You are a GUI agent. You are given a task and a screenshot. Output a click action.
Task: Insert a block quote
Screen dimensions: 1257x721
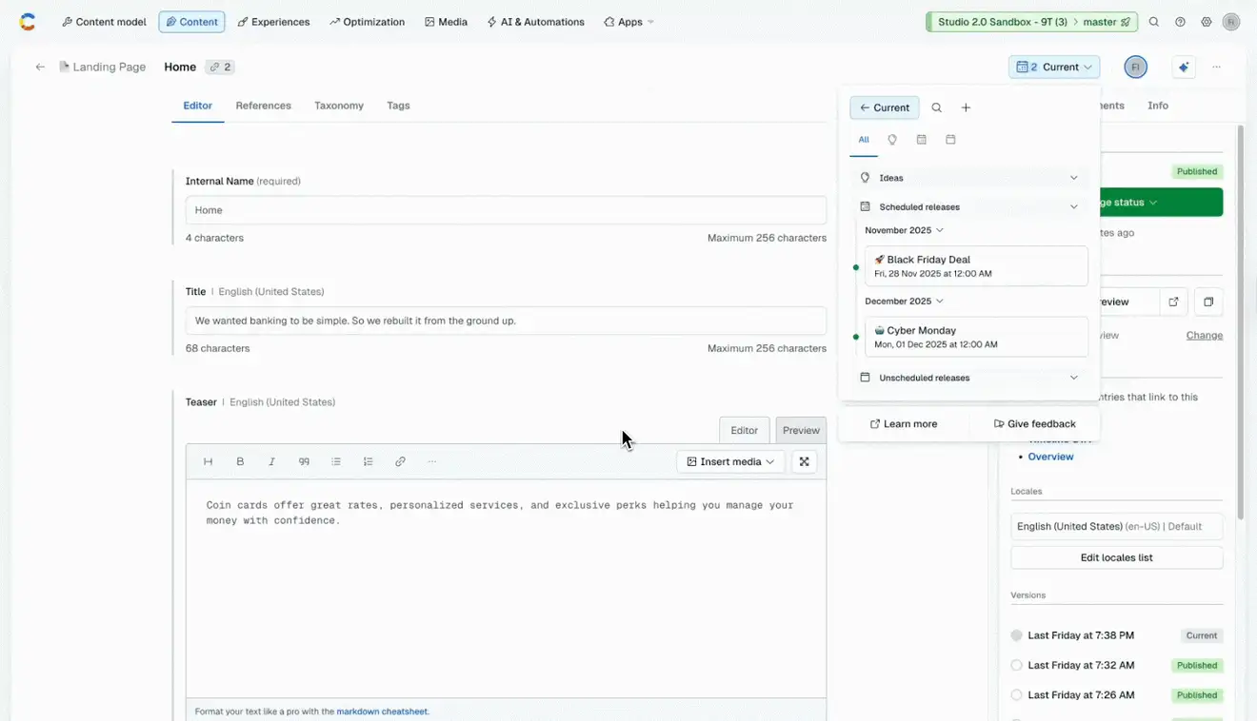click(304, 461)
